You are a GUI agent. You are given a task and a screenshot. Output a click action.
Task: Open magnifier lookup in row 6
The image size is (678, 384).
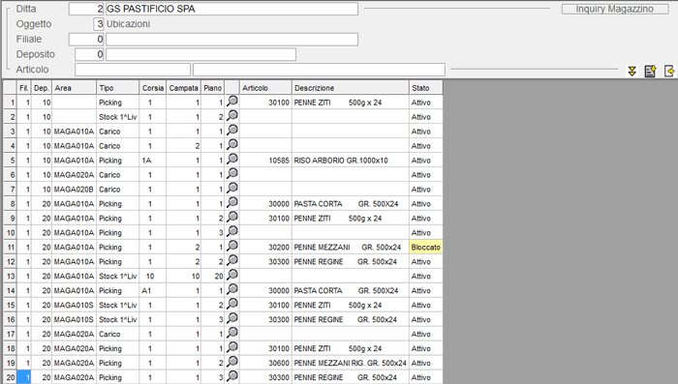click(232, 174)
